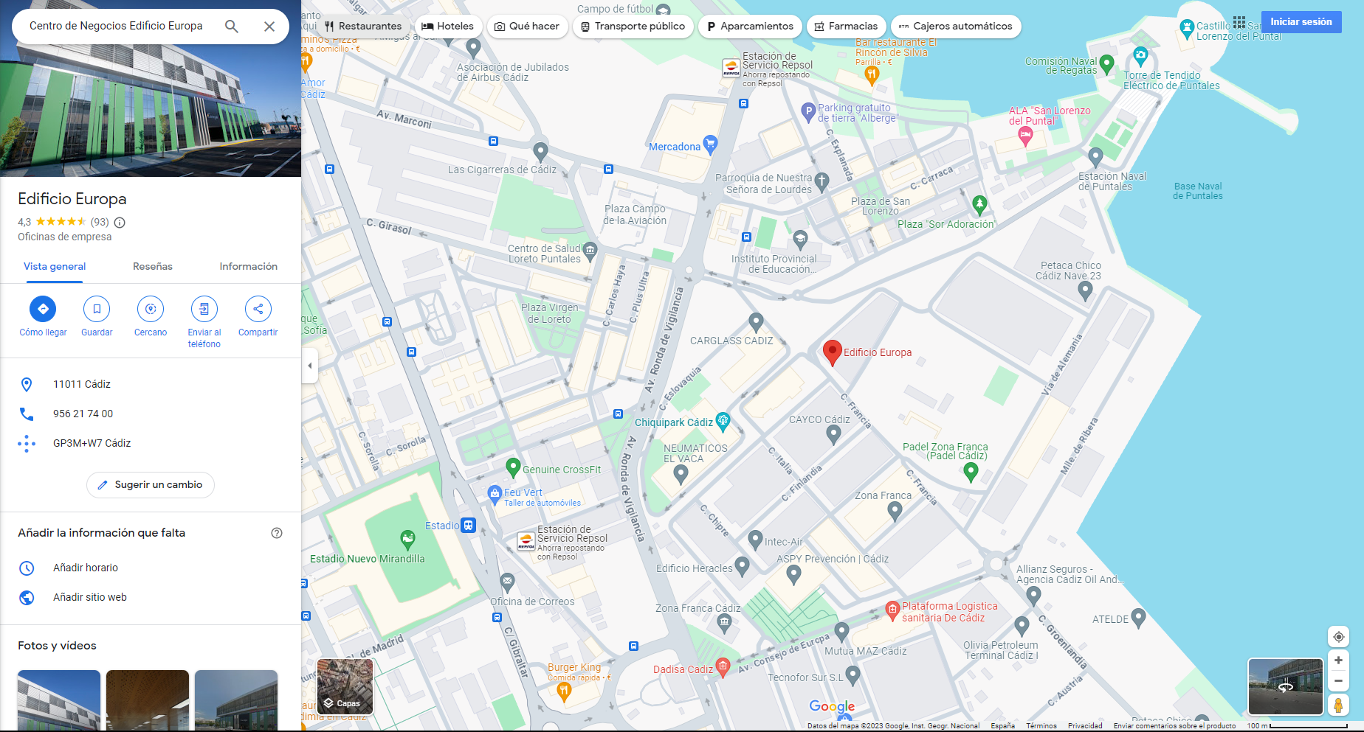Click the ALA San Lorenzo del Puntal pin
1364x732 pixels.
1025,136
